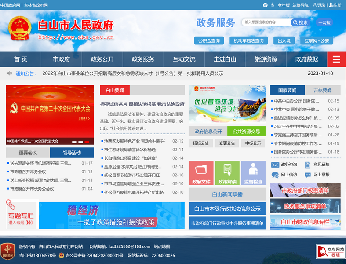Click the 政务咨询 envelope icon
Viewport: 346px width, 264px height.
pyautogui.click(x=275, y=165)
